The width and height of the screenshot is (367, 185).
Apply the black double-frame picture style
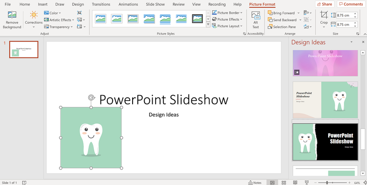(x=198, y=19)
